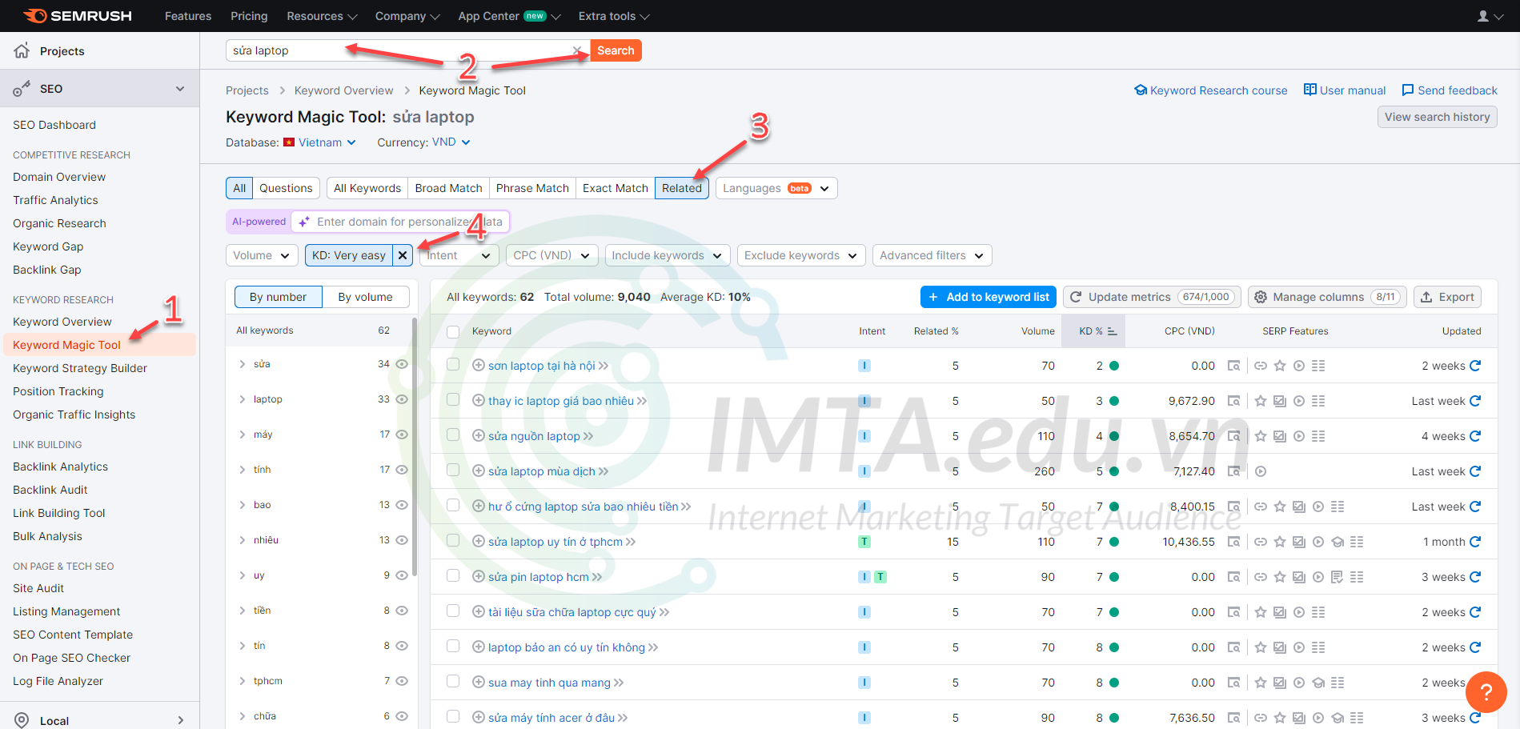Clear the search field with the X icon
The height and width of the screenshot is (729, 1520).
click(x=578, y=50)
